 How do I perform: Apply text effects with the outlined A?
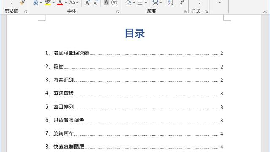(36, 3)
